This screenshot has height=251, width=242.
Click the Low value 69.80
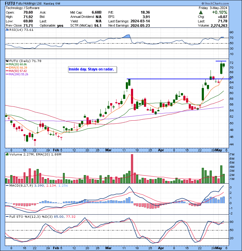(x=28, y=21)
